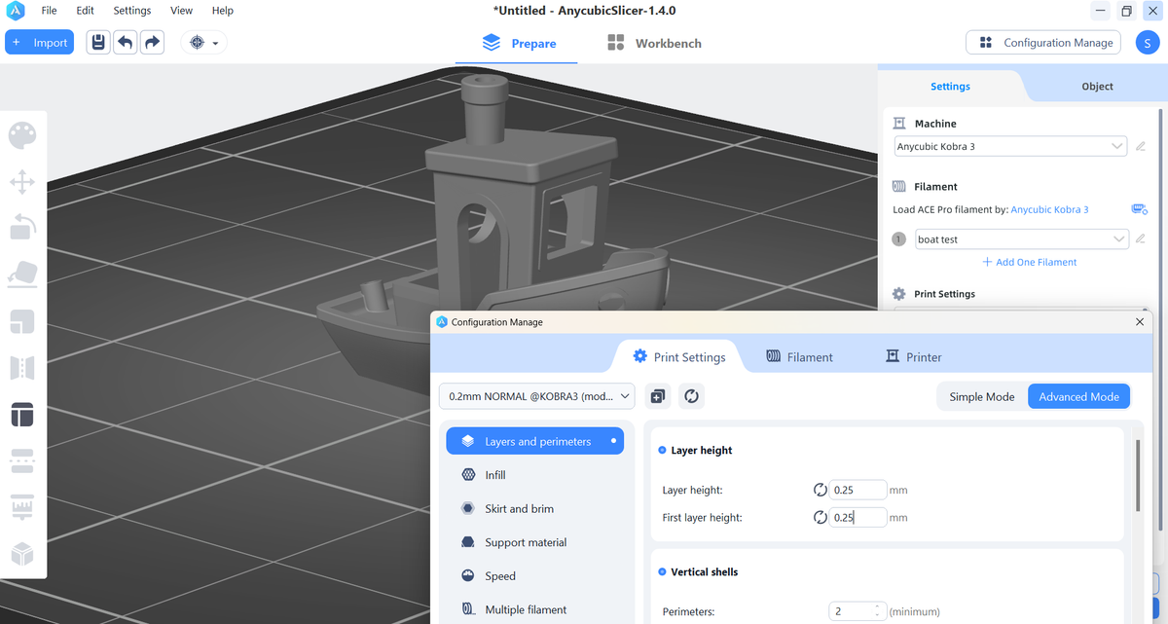Select the measure ruler tool icon
The width and height of the screenshot is (1168, 624).
22,507
